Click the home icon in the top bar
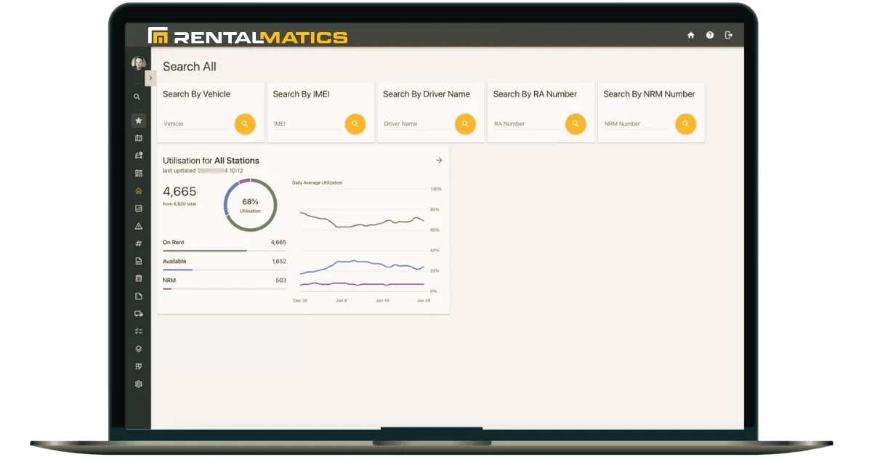 [690, 34]
